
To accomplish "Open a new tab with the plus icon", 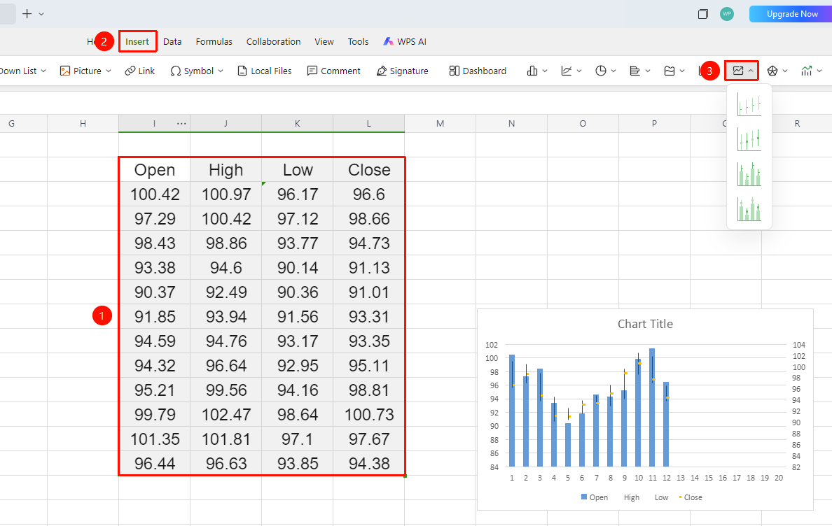I will [x=27, y=14].
